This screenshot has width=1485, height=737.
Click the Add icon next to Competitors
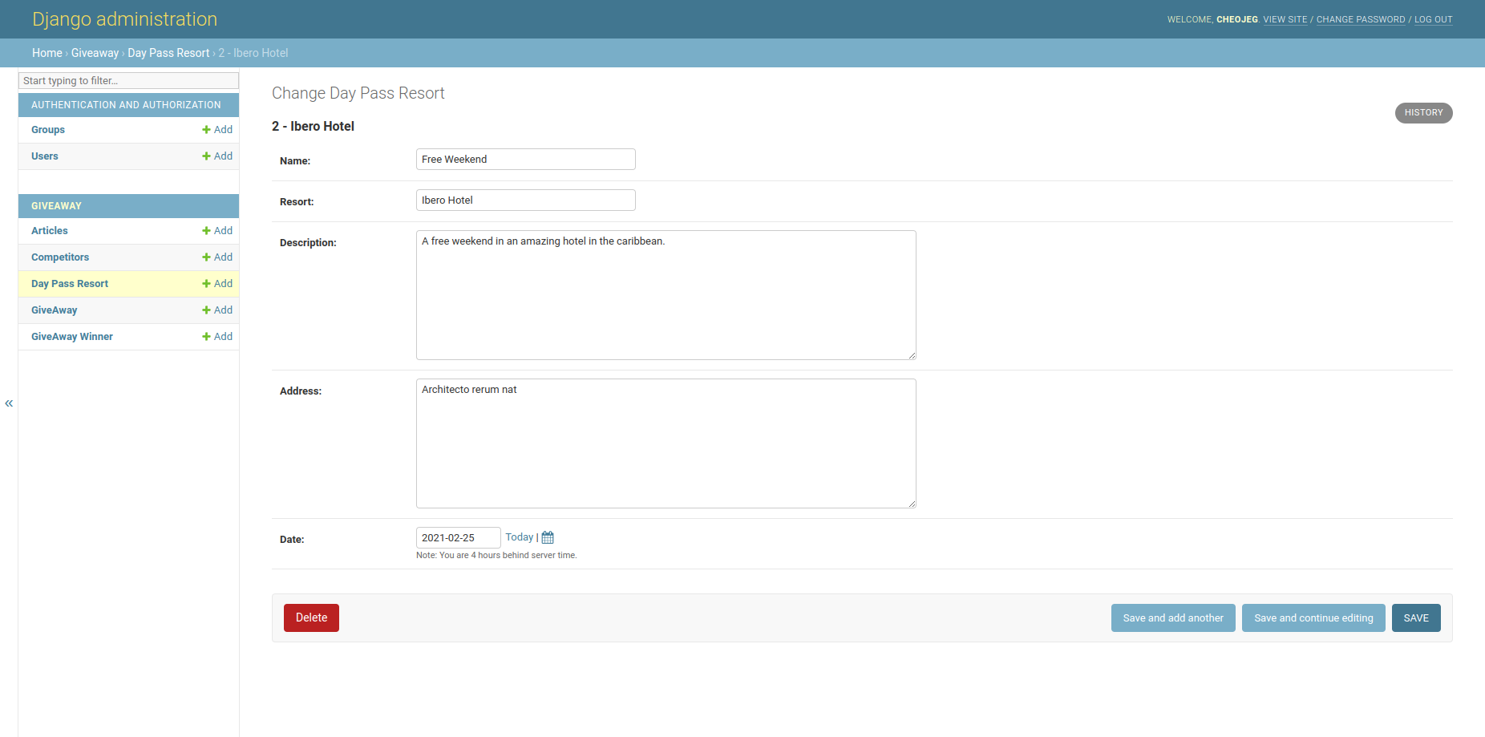tap(217, 257)
